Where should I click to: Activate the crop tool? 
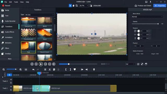(x=76, y=5)
